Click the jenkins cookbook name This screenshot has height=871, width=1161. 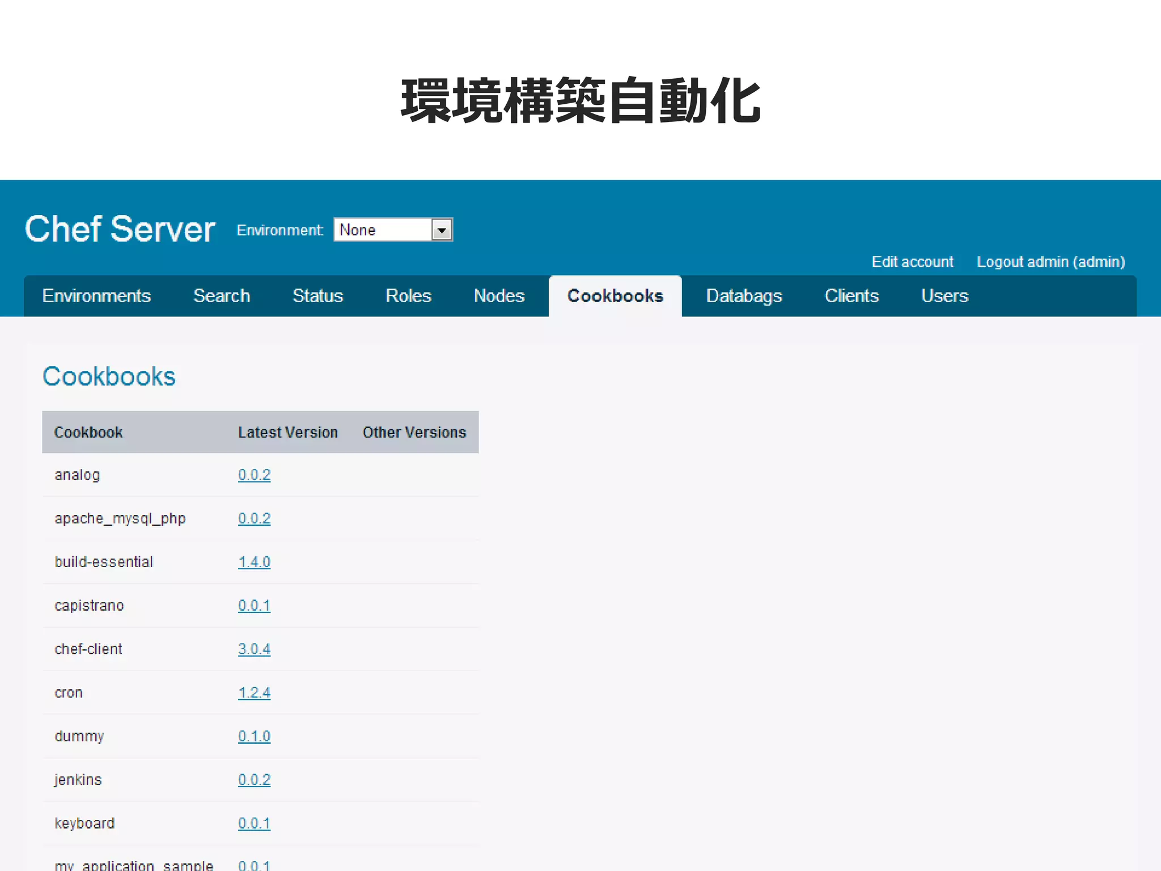78,780
